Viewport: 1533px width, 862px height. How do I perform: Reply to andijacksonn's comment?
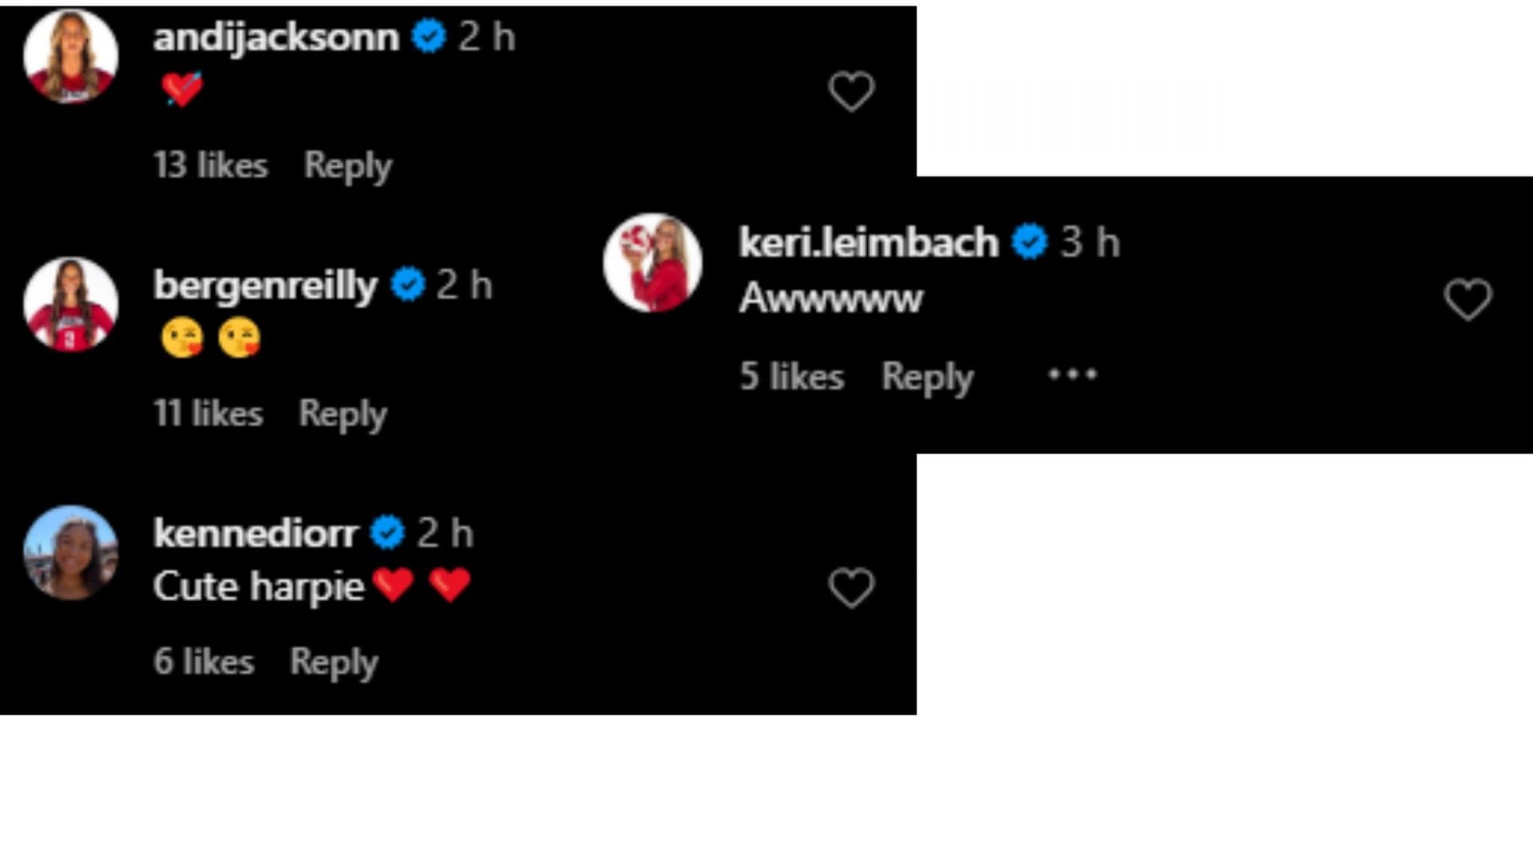point(347,165)
